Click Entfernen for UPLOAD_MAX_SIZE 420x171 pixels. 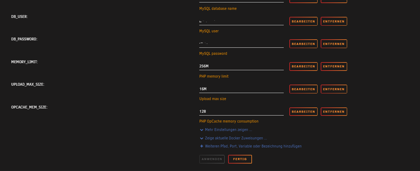click(334, 89)
